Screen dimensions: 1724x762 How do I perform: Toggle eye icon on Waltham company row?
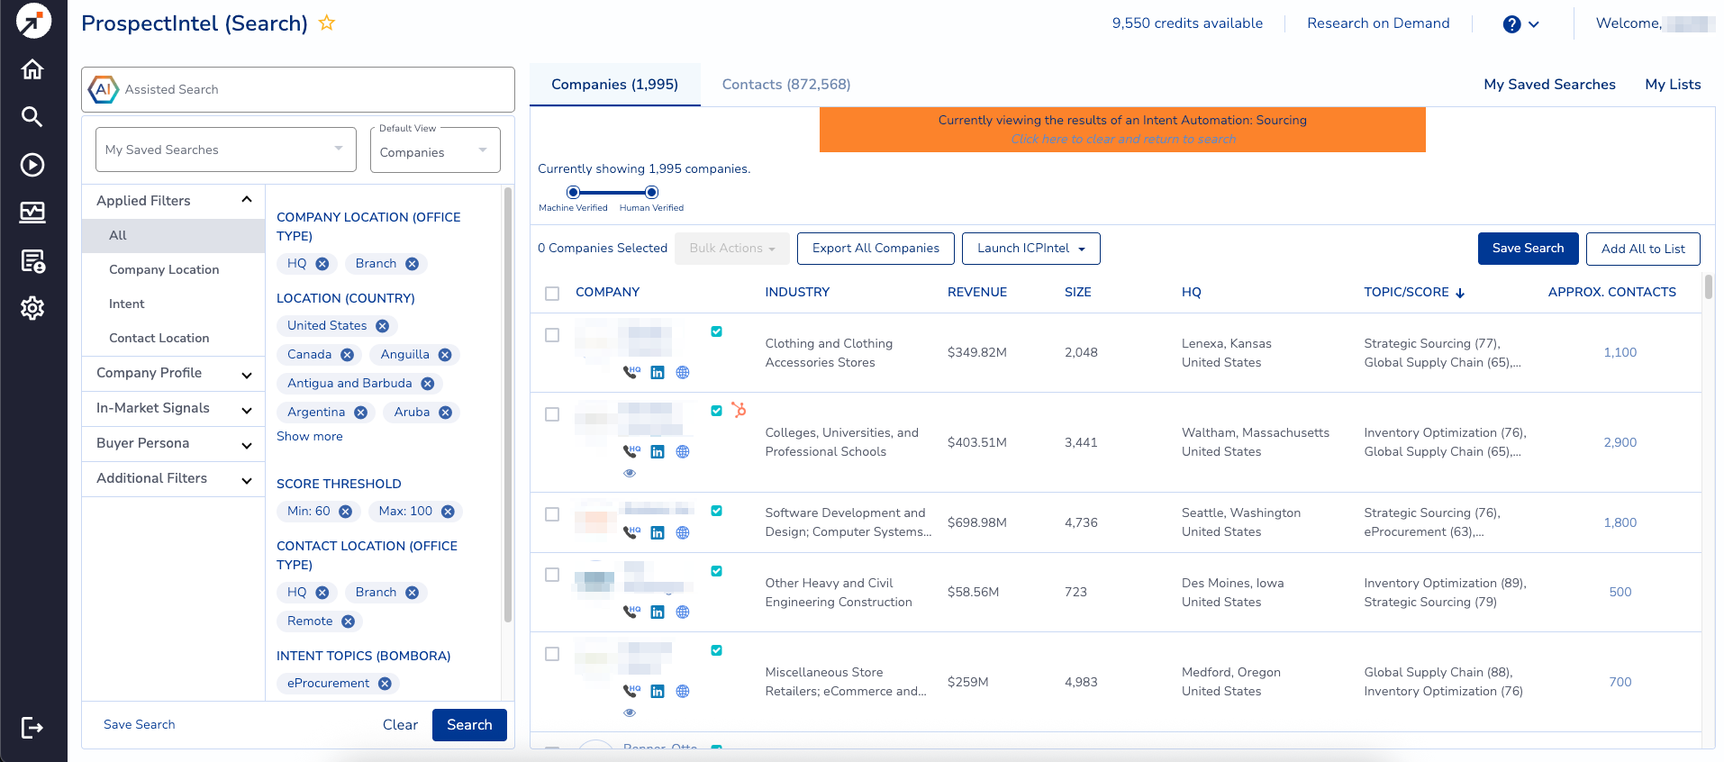tap(630, 473)
